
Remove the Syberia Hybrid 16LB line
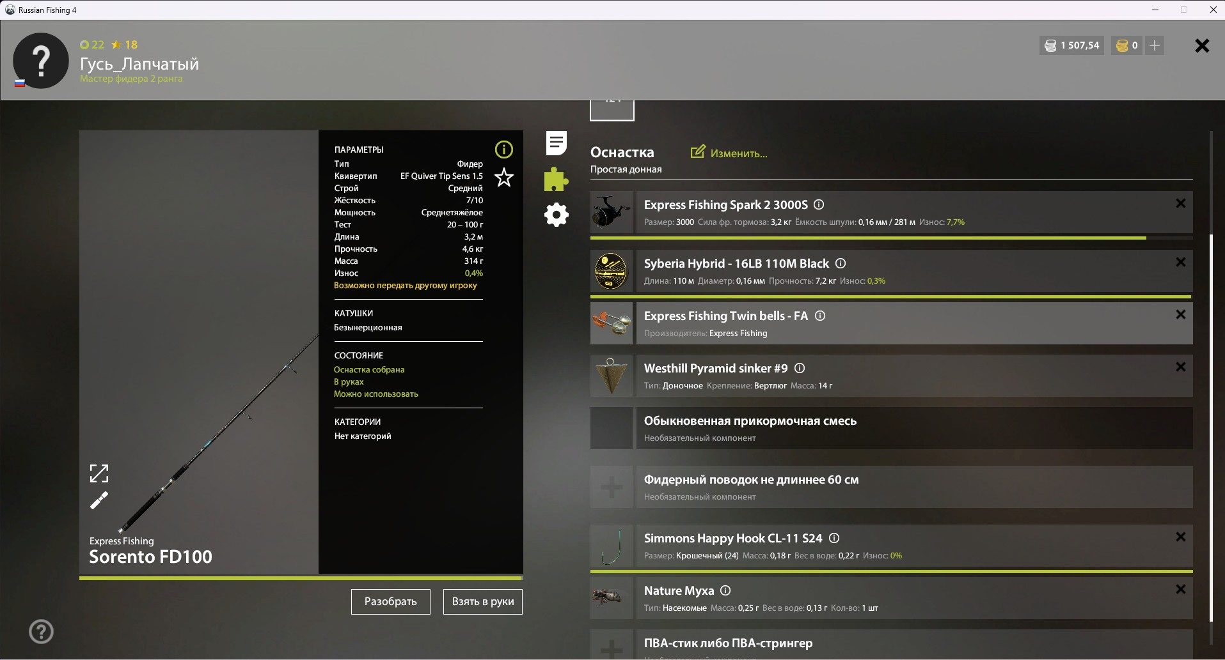[x=1181, y=262]
